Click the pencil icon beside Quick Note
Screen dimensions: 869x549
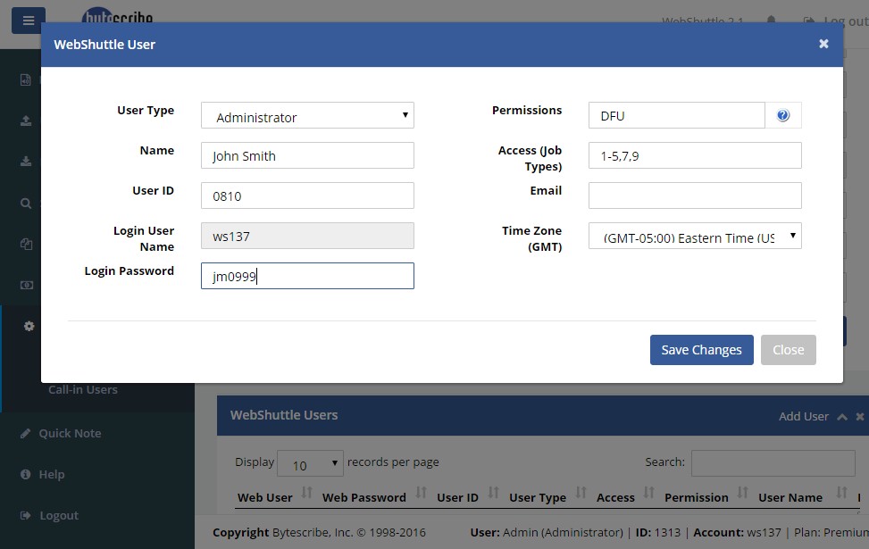pyautogui.click(x=25, y=433)
